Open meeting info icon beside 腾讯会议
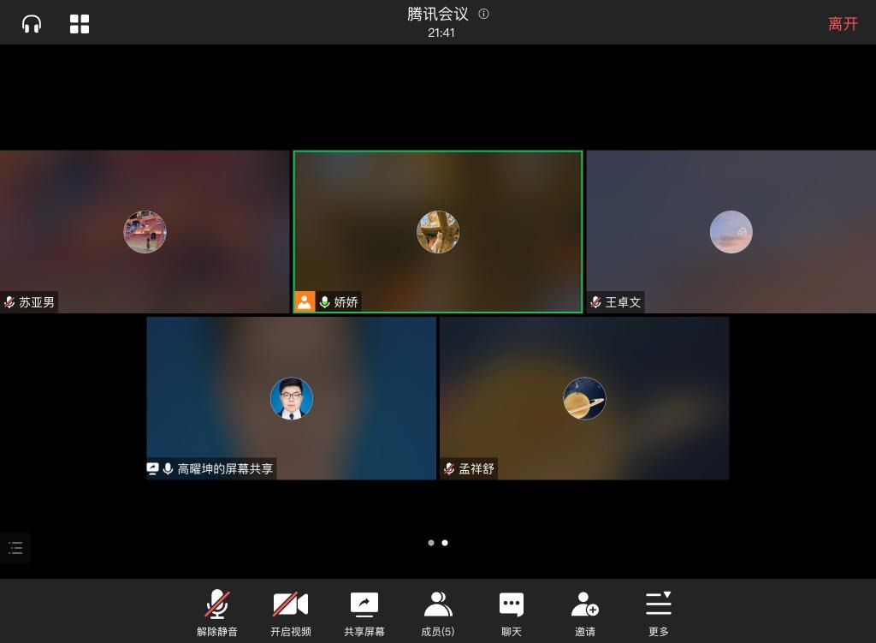Image resolution: width=876 pixels, height=643 pixels. [x=484, y=14]
